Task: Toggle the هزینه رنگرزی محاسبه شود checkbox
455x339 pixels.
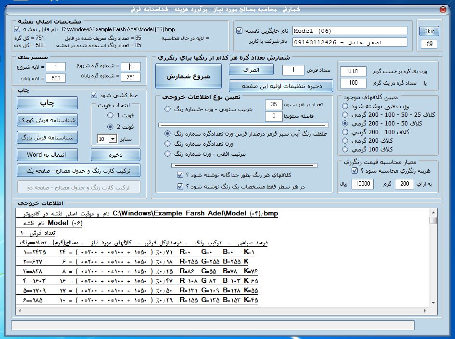Action: click(x=354, y=171)
